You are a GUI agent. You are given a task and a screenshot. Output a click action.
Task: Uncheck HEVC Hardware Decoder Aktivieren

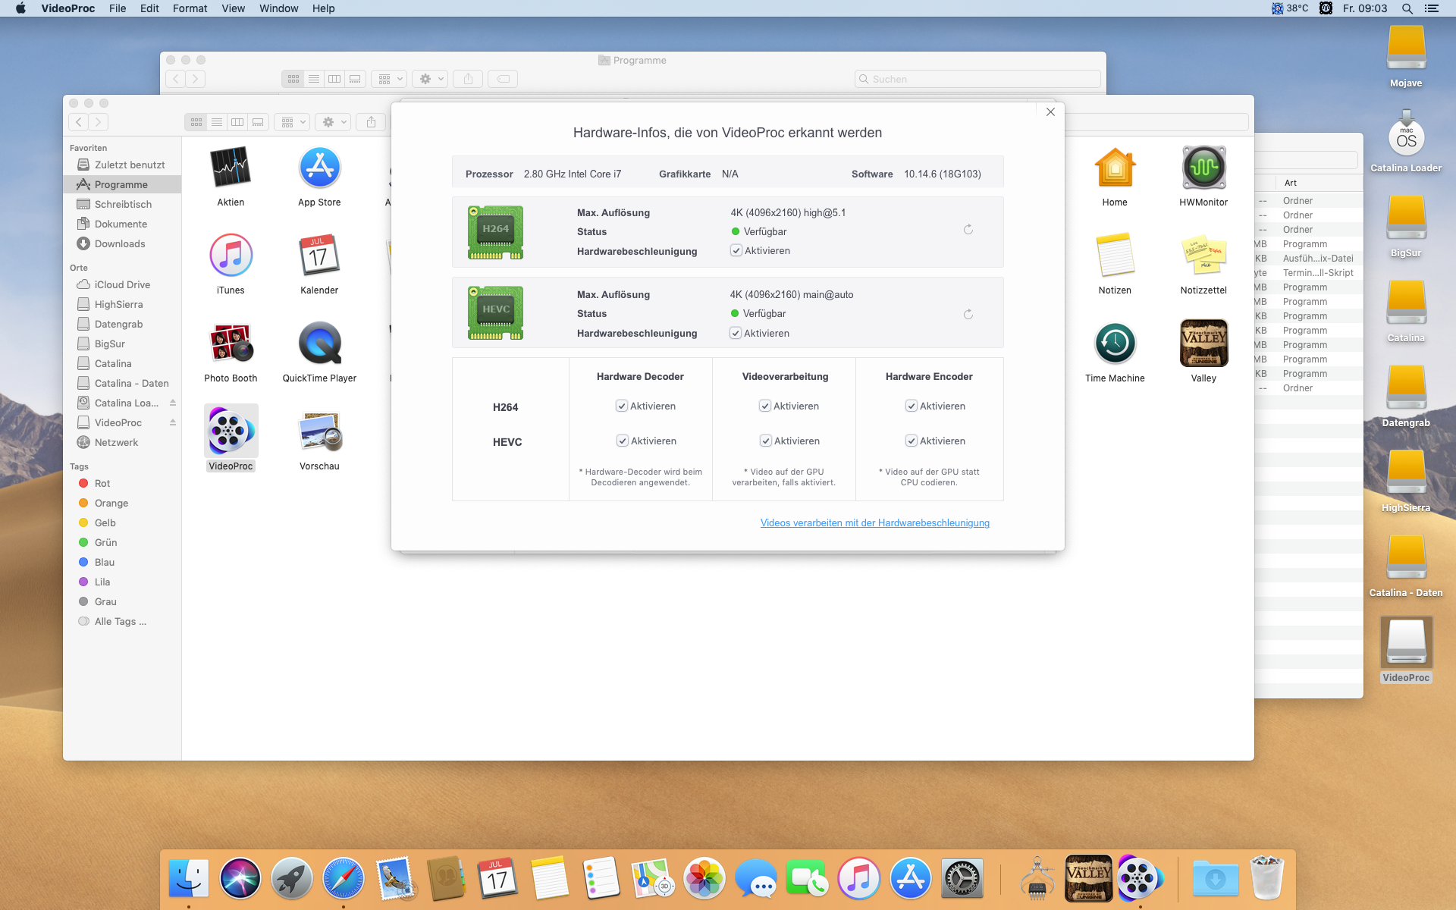[623, 441]
